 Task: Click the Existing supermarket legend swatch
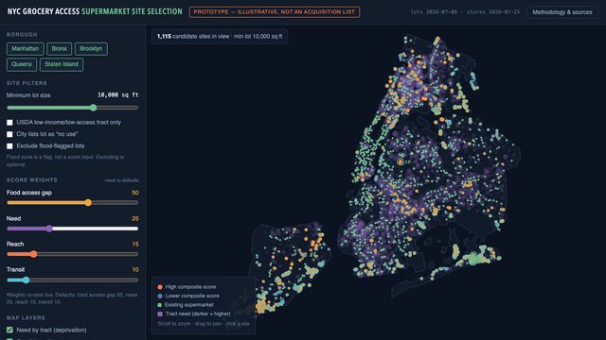pos(160,305)
